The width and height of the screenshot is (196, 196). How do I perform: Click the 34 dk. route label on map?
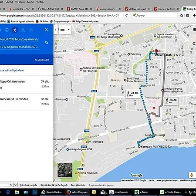click(133, 94)
